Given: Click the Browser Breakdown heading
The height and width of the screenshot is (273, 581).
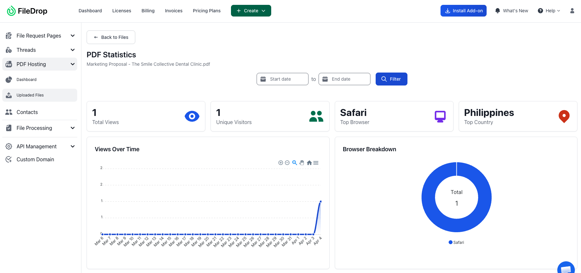Looking at the screenshot, I should [x=369, y=149].
